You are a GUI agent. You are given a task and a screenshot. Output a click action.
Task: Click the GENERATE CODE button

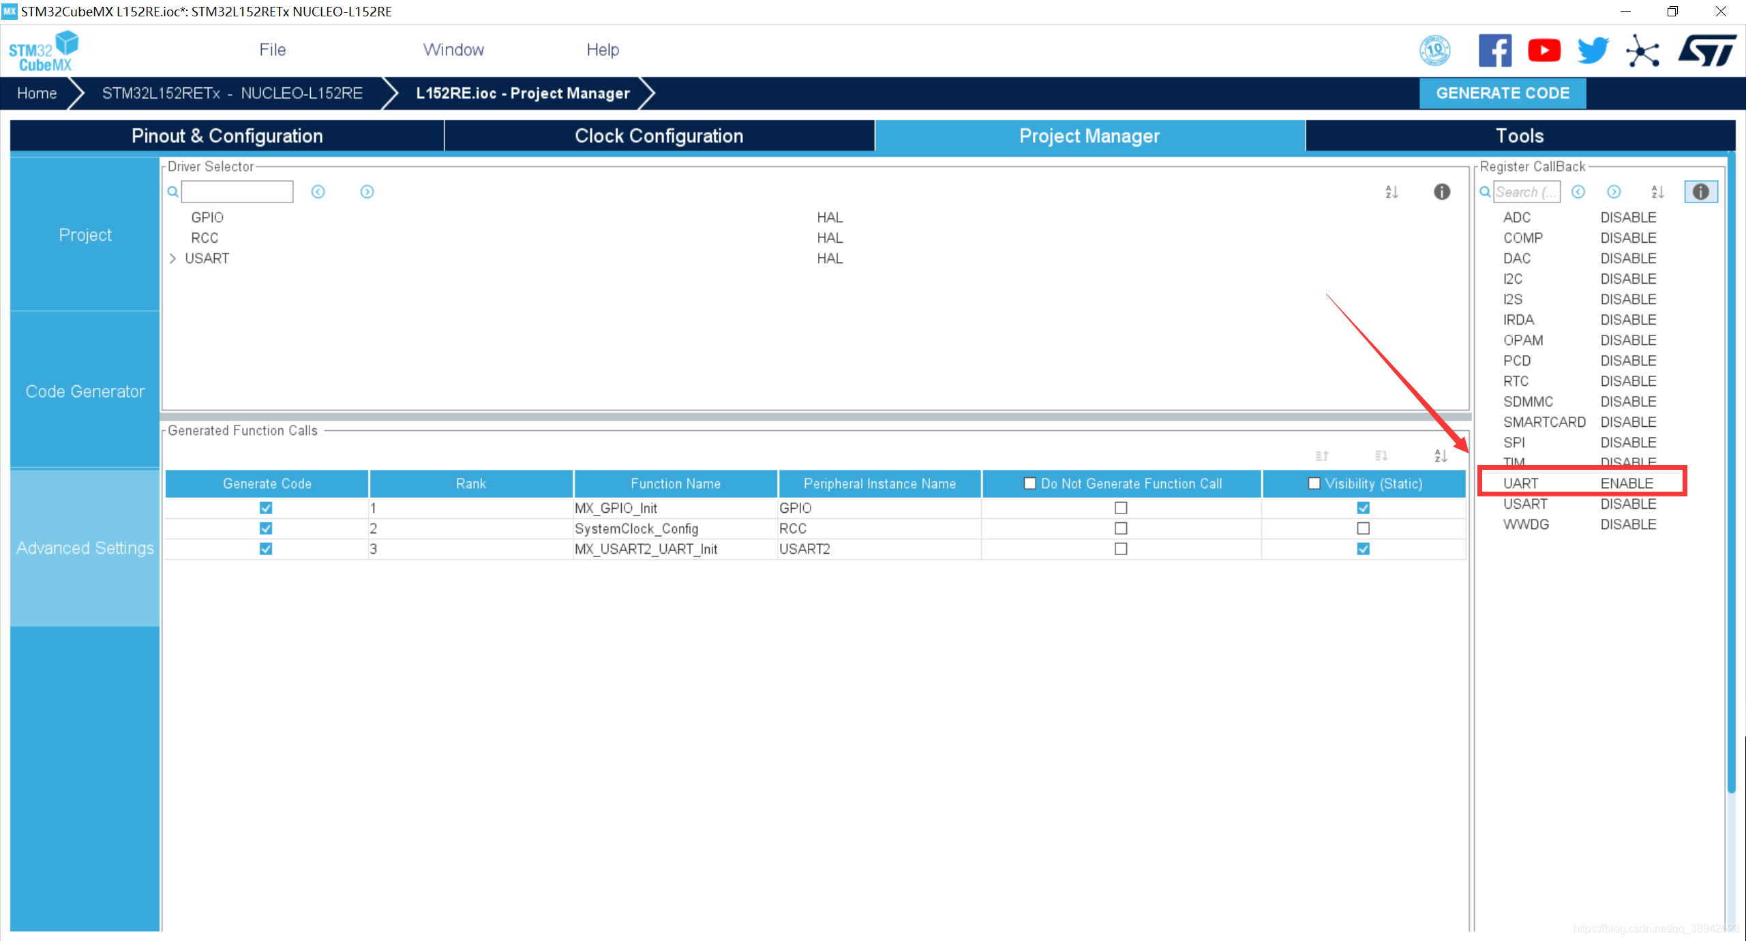tap(1503, 93)
